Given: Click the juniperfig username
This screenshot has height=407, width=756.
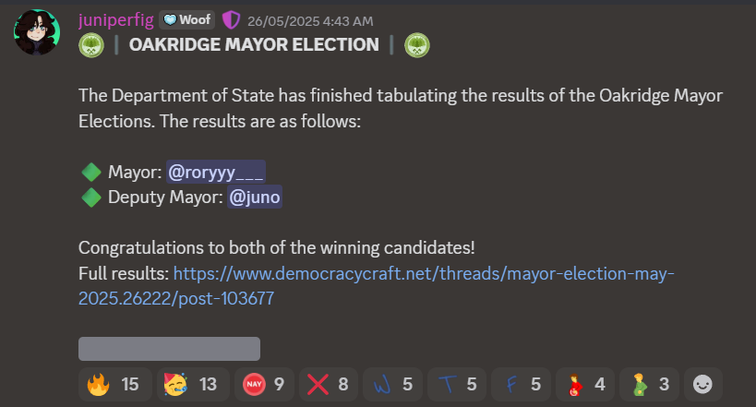Looking at the screenshot, I should (115, 20).
